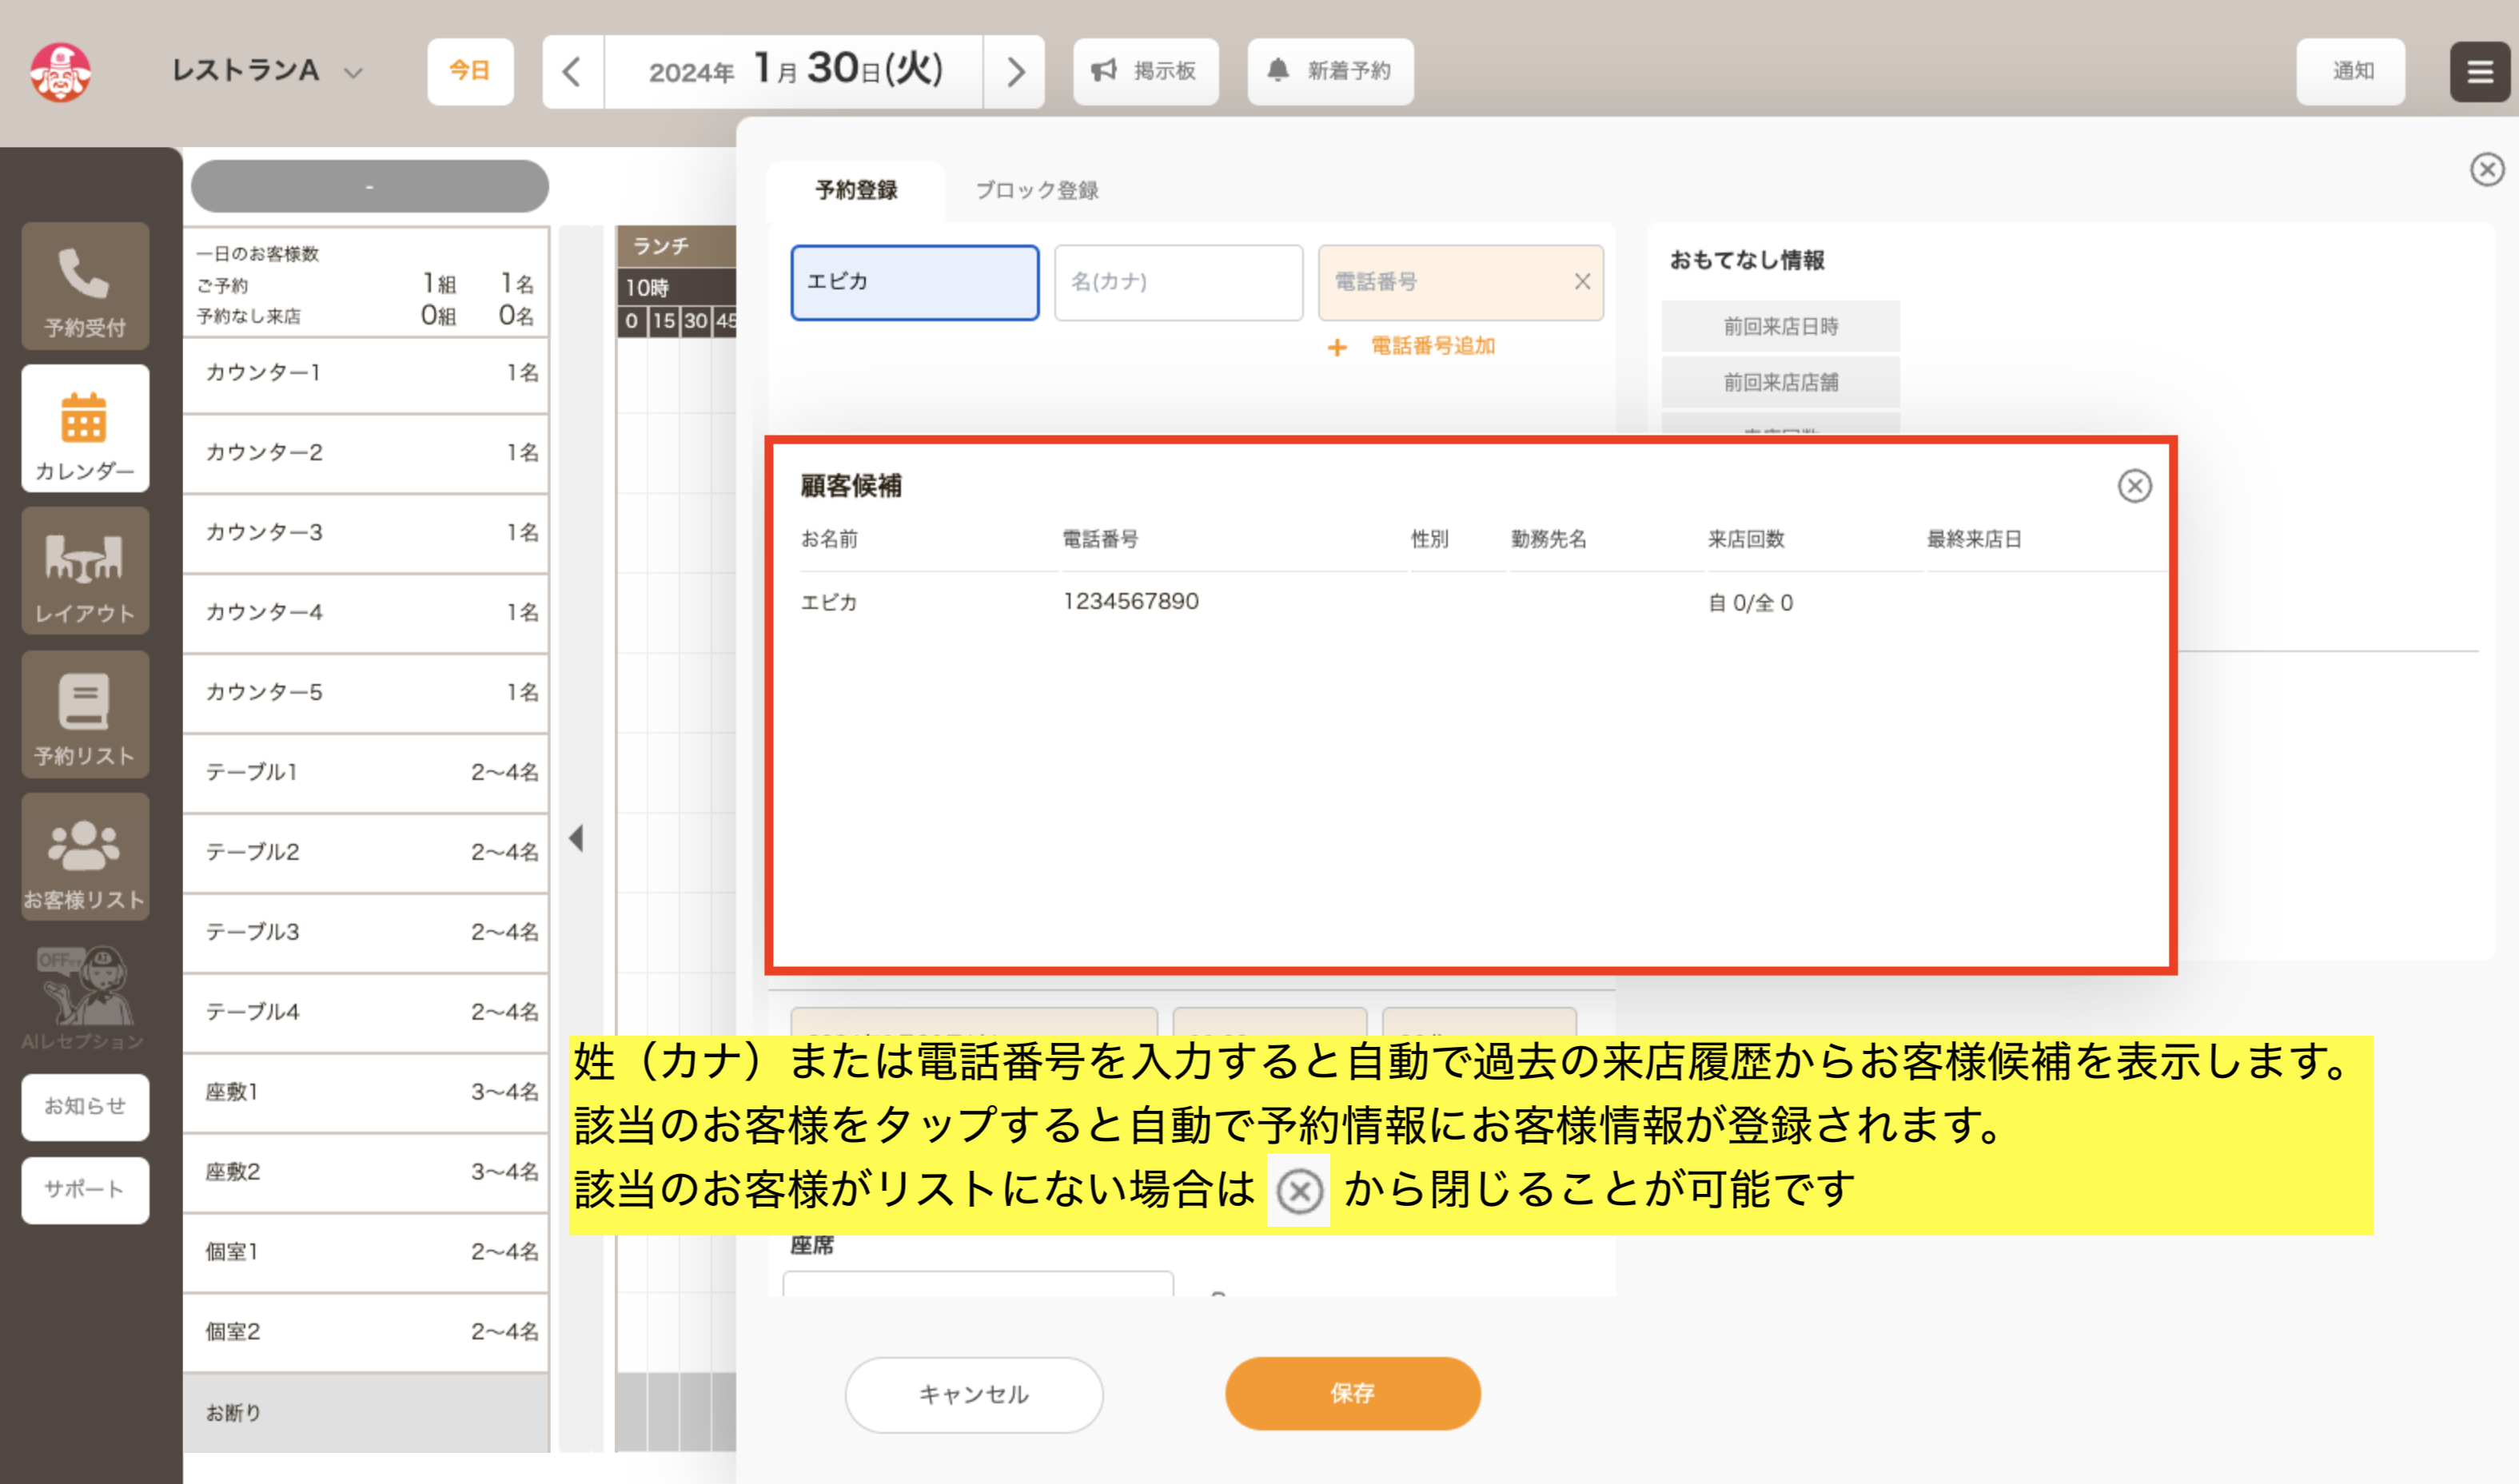Viewport: 2519px width, 1484px height.
Task: Click the お名前 column header
Action: pyautogui.click(x=829, y=540)
